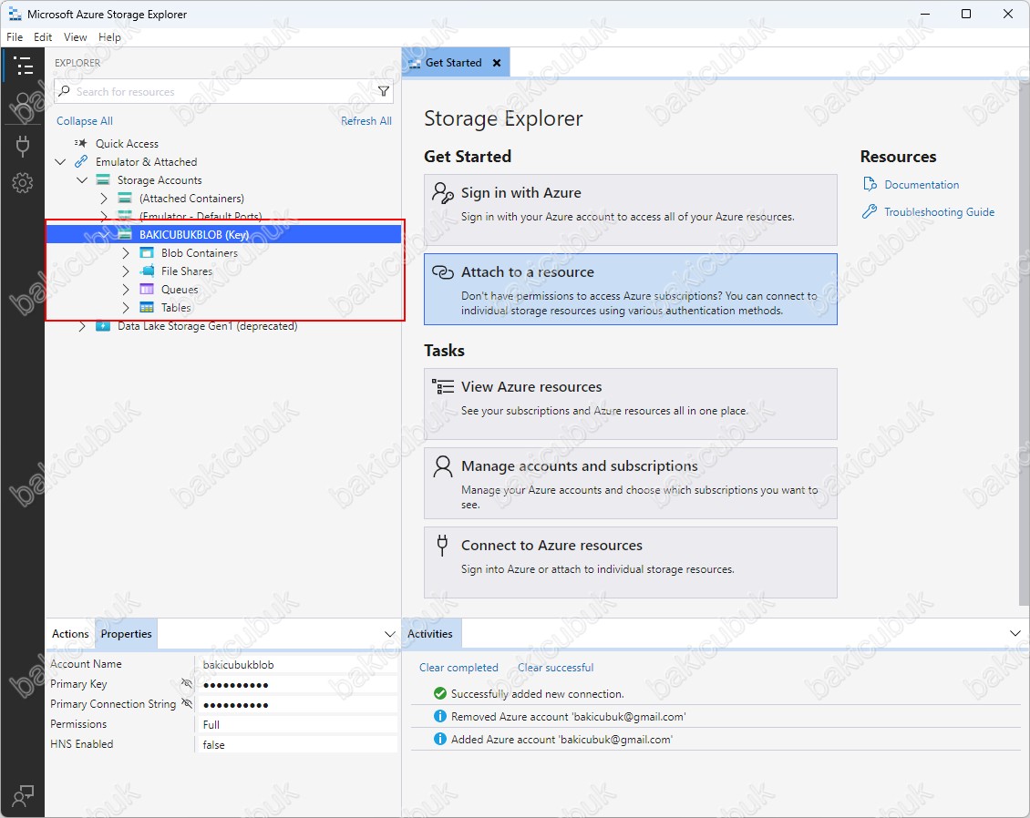The width and height of the screenshot is (1030, 818).
Task: Open the Edit menu
Action: click(43, 37)
